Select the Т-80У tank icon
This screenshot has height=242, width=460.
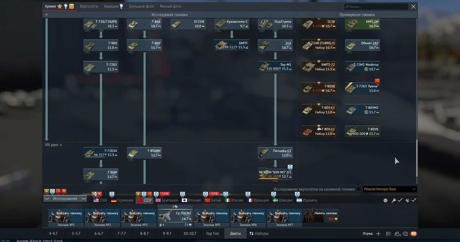click(133, 45)
